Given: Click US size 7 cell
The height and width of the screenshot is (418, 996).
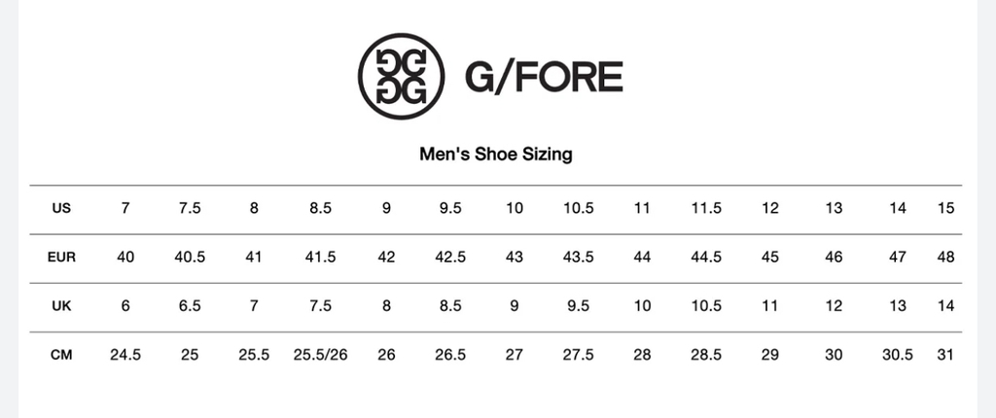Looking at the screenshot, I should click(x=125, y=208).
